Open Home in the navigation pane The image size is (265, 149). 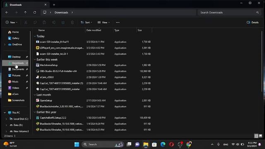tap(14, 32)
